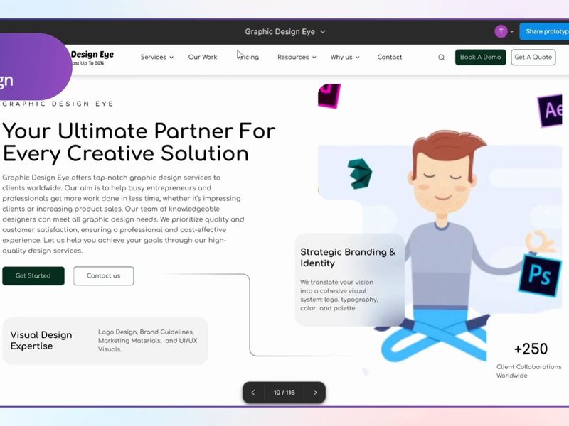569x426 pixels.
Task: Click the Strategic Branding & Identity card
Action: coord(349,280)
